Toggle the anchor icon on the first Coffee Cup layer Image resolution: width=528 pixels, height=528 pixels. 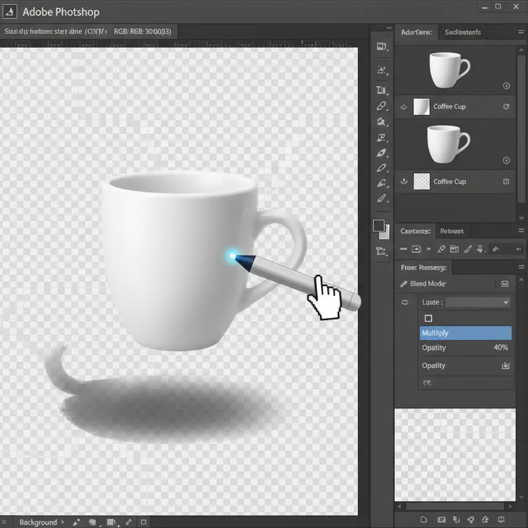point(404,107)
